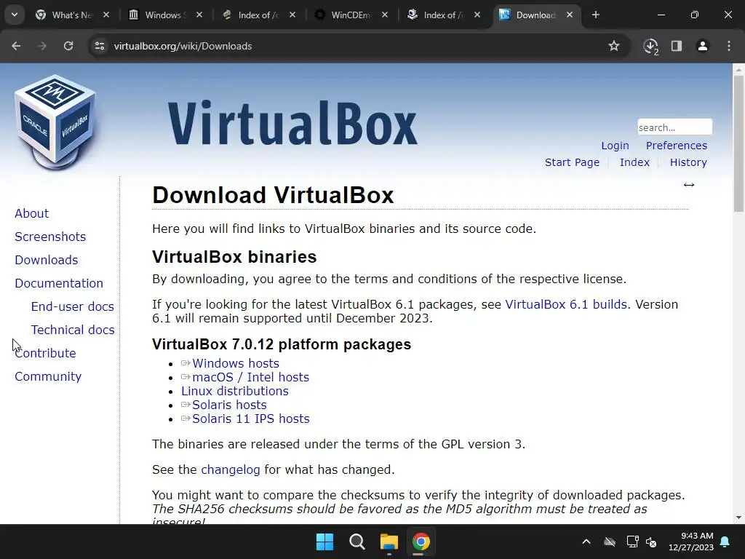Viewport: 745px width, 559px height.
Task: Open Linux distributions link
Action: pos(235,391)
